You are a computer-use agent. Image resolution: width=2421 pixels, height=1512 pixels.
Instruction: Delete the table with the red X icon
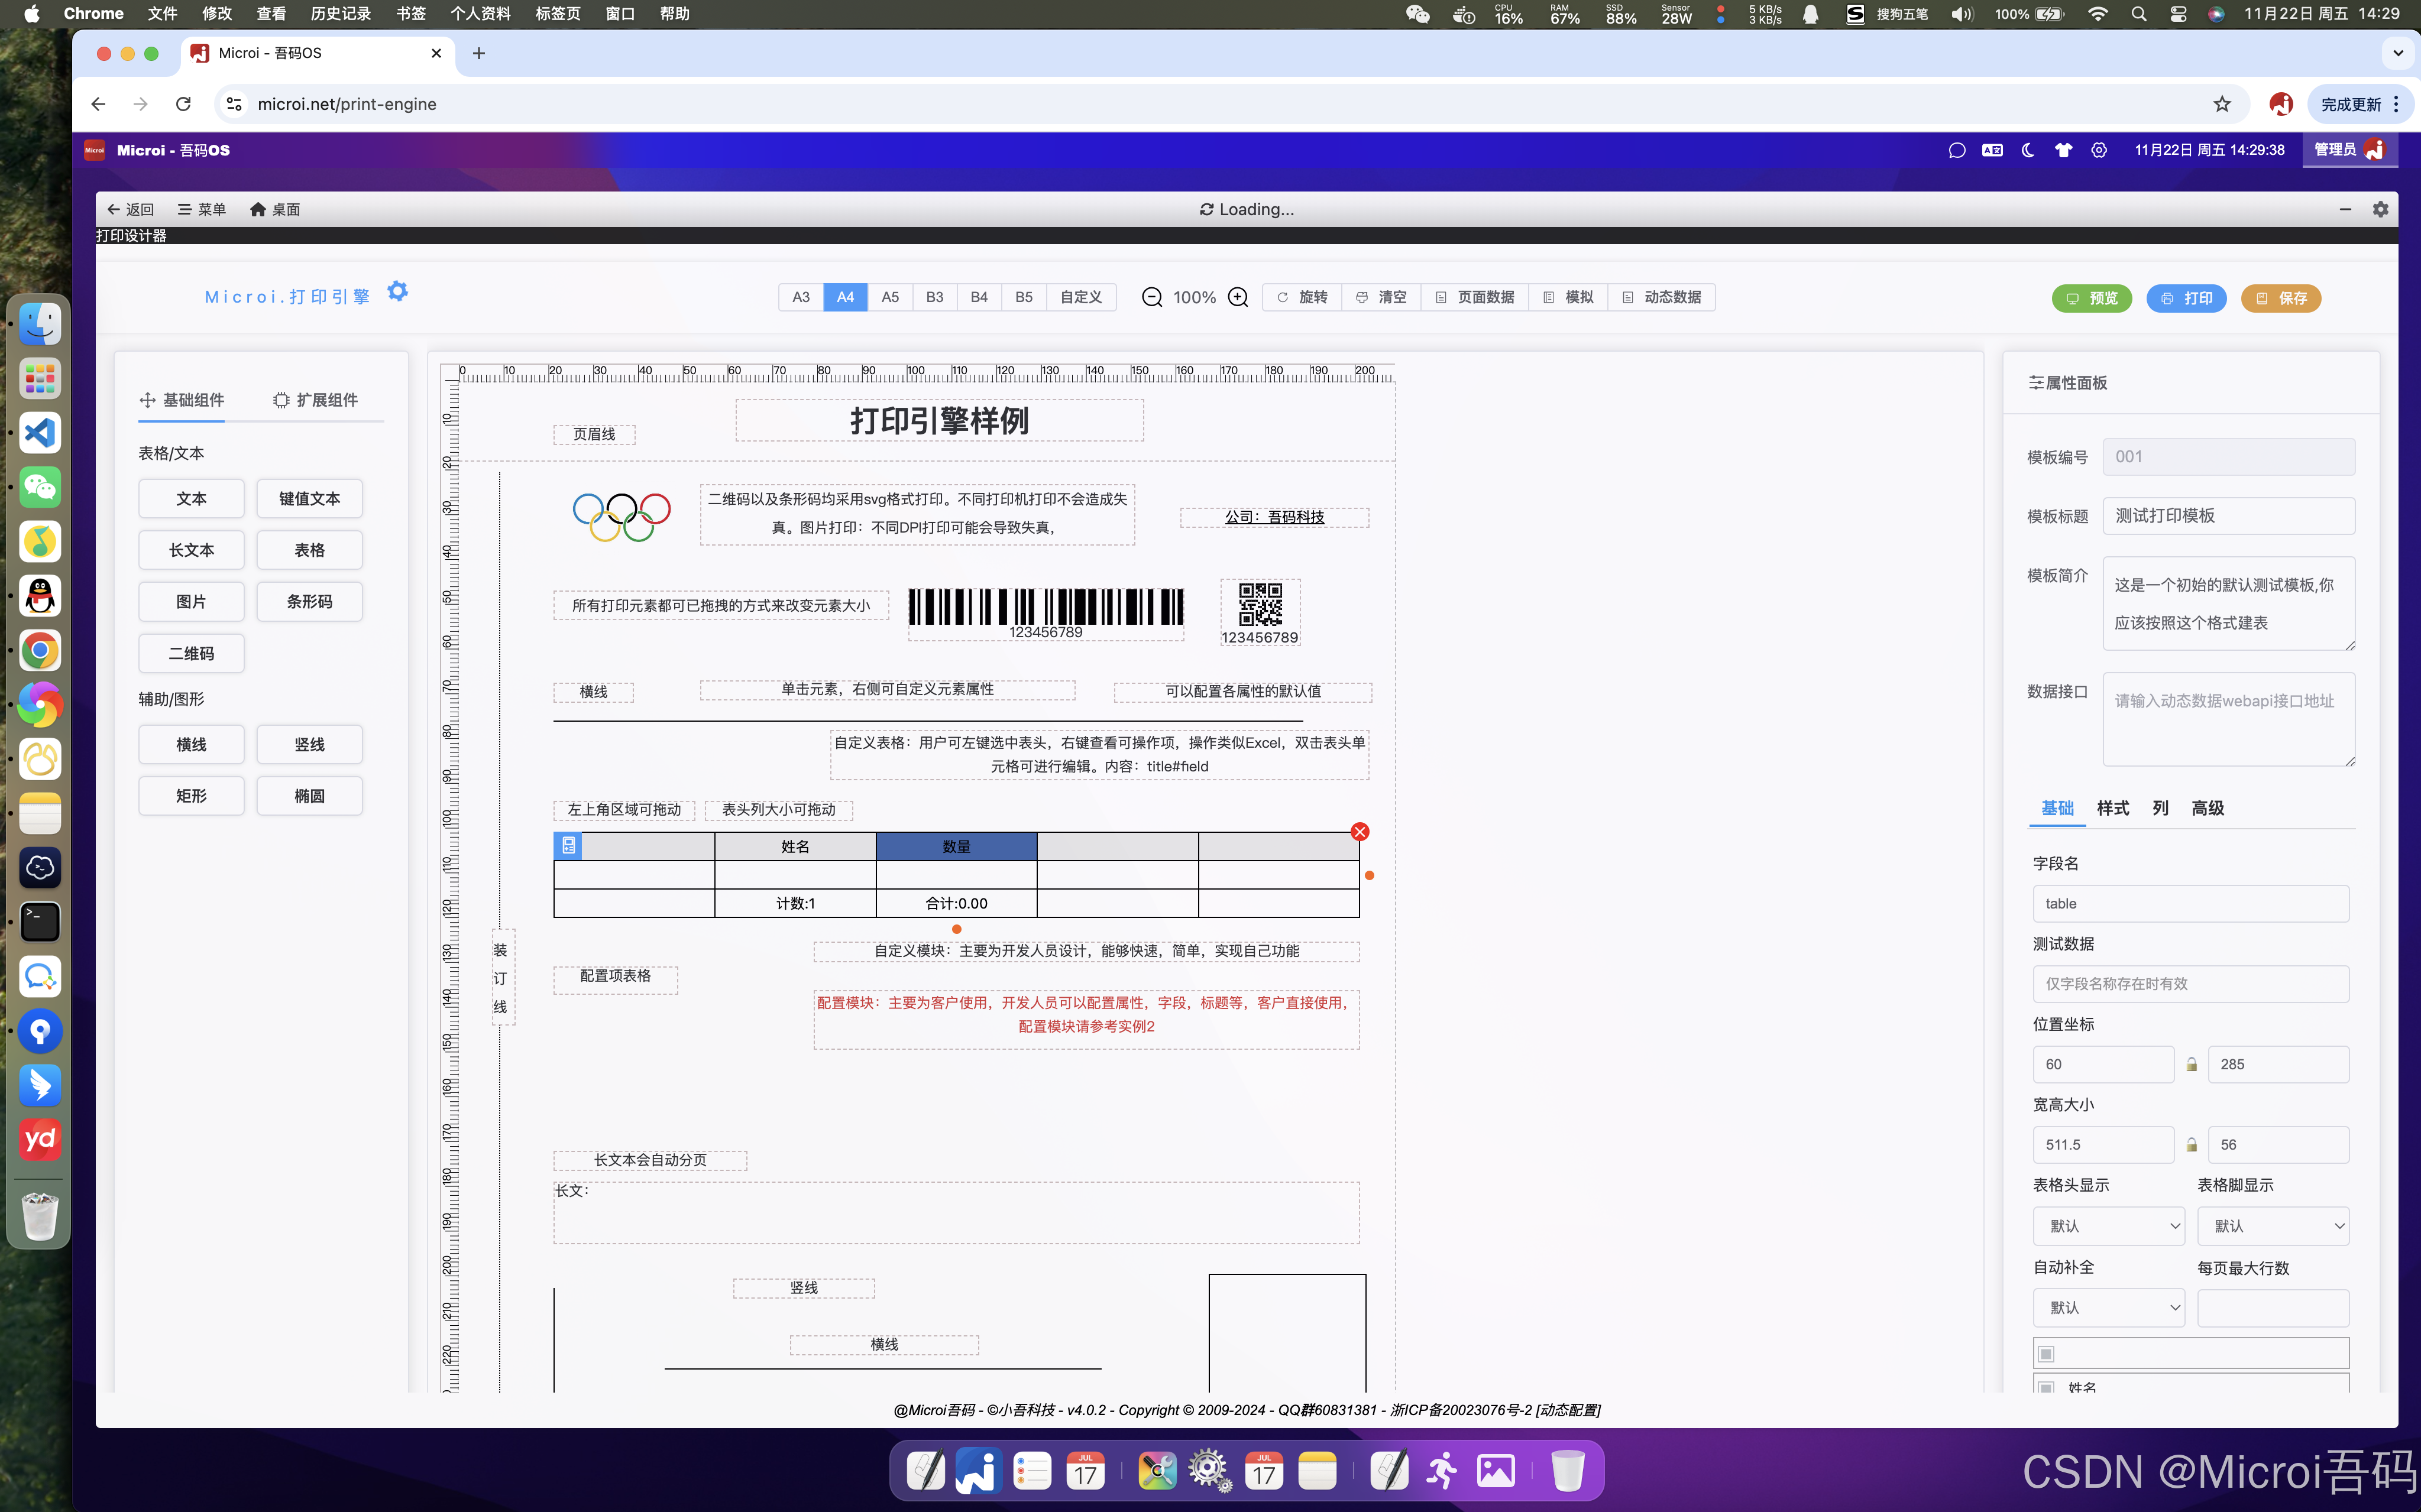(1360, 832)
